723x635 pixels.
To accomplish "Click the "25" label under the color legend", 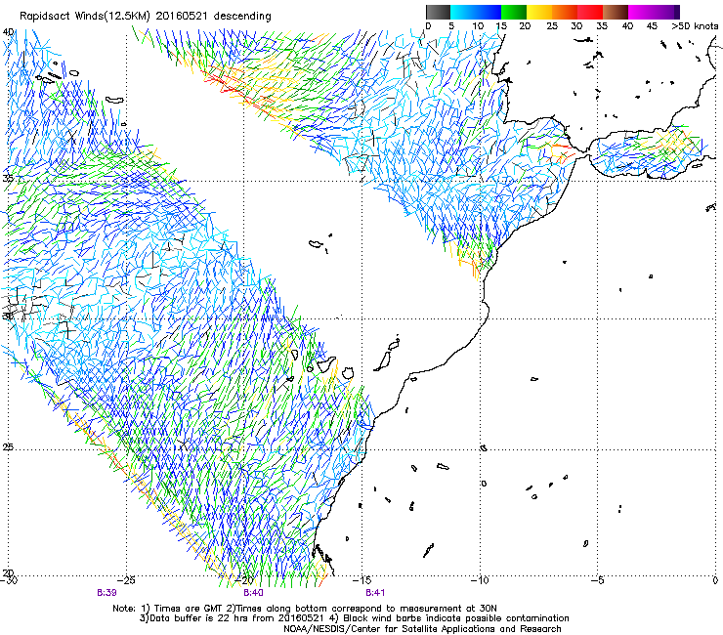I will coord(552,26).
